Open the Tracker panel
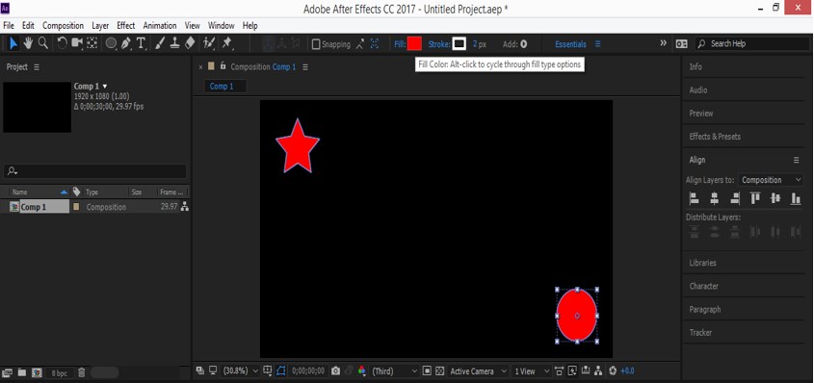The image size is (814, 383). tap(700, 333)
